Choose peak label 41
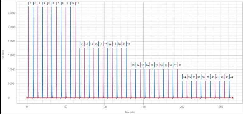The image size is (243, 114). click(x=217, y=77)
